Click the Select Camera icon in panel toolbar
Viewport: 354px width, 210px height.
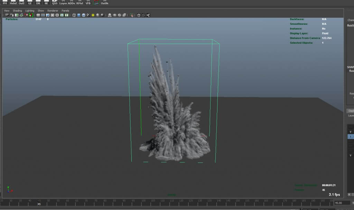coord(7,15)
